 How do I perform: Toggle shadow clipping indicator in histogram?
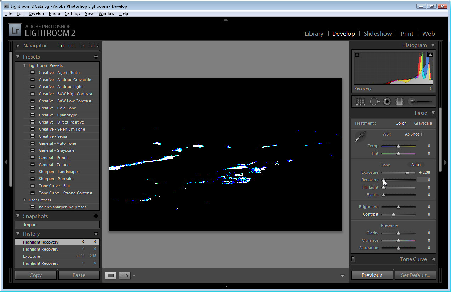pyautogui.click(x=357, y=55)
